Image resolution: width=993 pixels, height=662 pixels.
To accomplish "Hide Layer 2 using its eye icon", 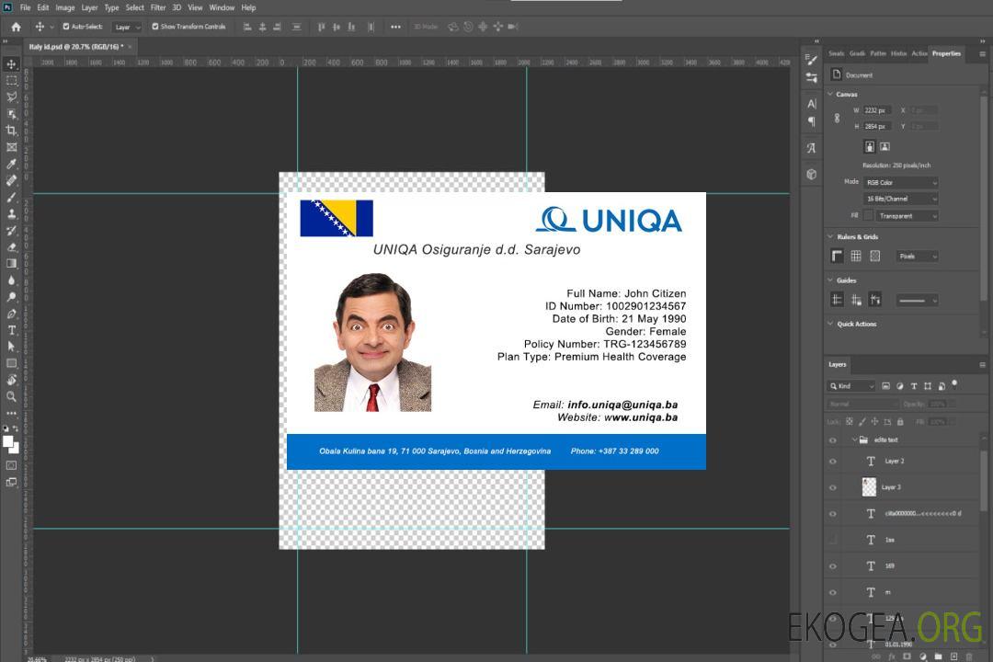I will coord(833,462).
